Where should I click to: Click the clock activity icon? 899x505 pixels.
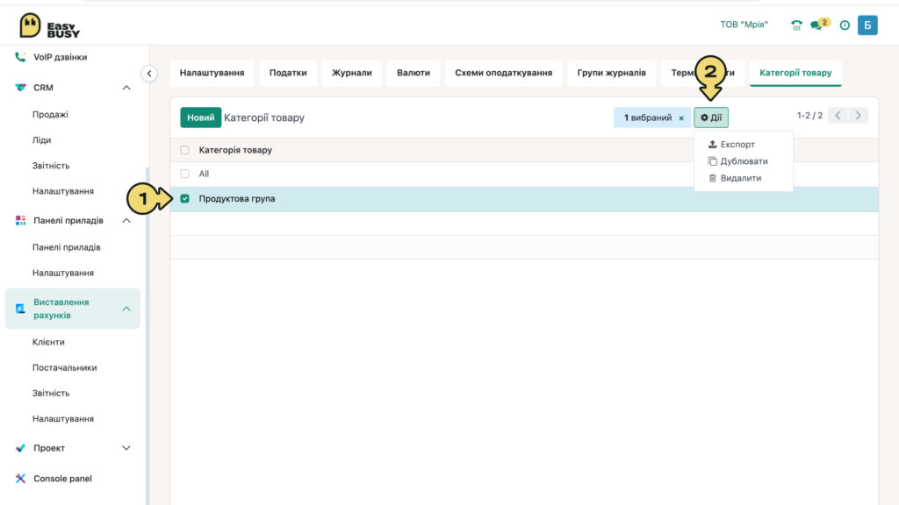[845, 25]
